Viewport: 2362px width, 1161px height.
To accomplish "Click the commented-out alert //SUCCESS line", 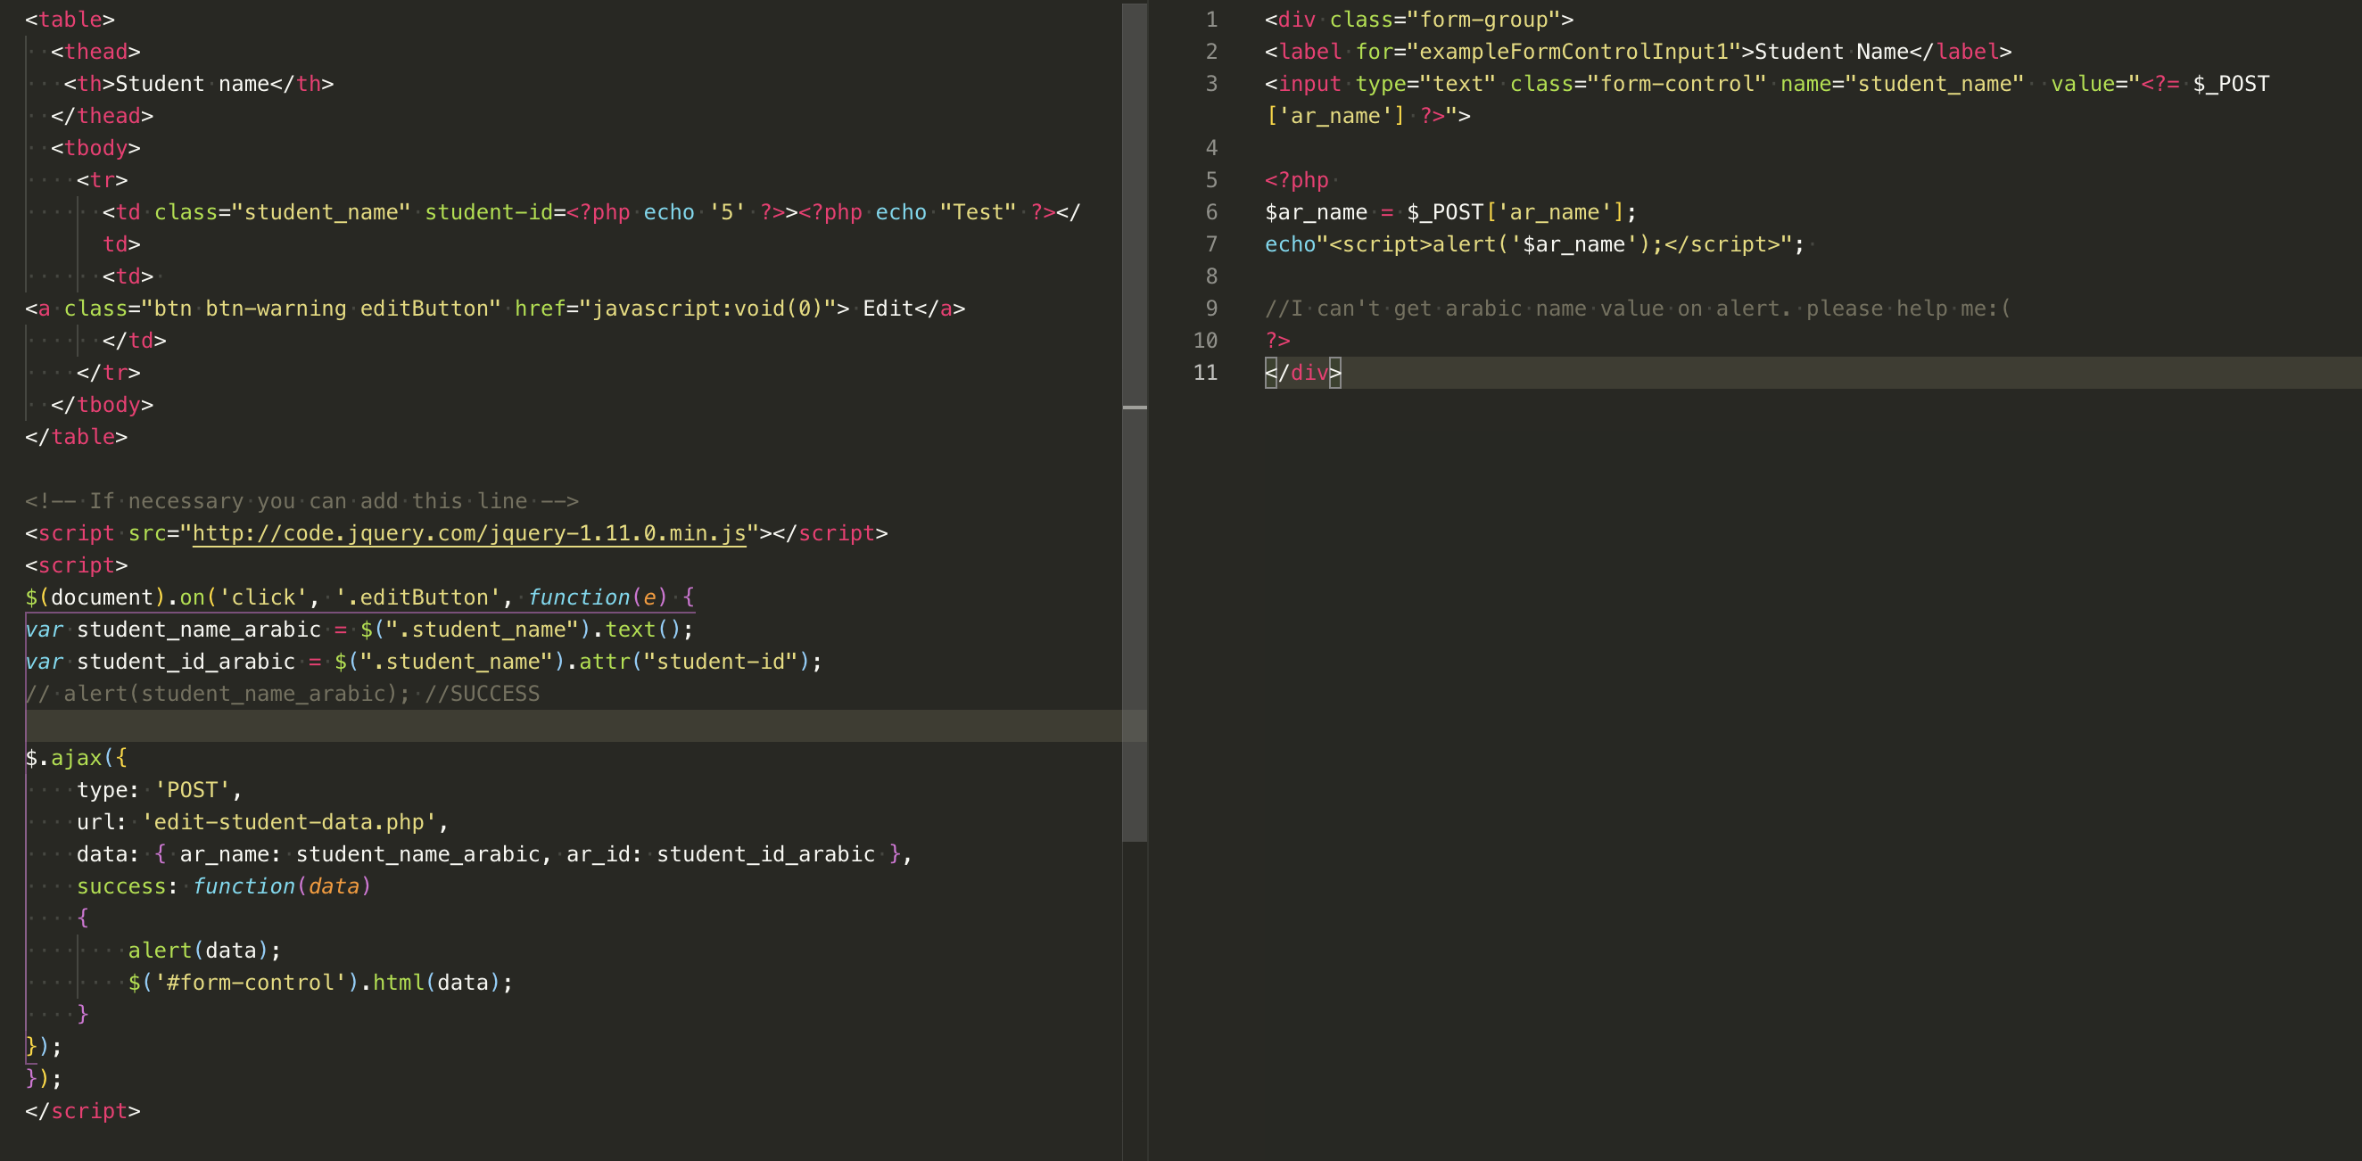I will [283, 694].
